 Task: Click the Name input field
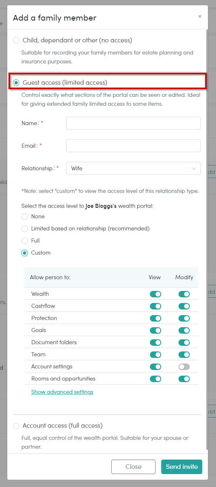point(133,123)
